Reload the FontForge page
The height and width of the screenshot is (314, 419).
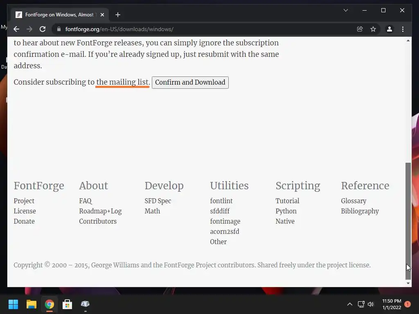pos(43,29)
